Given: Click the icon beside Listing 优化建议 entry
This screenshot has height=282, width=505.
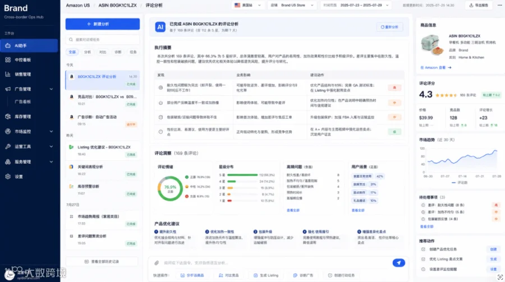Looking at the screenshot, I should [x=71, y=147].
